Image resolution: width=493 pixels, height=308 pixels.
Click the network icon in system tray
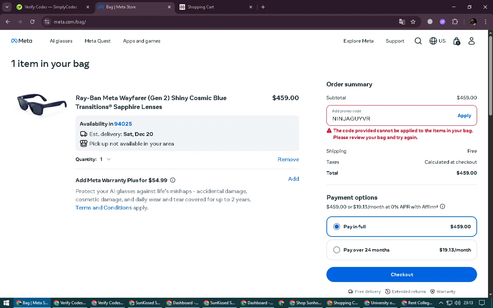click(x=449, y=303)
